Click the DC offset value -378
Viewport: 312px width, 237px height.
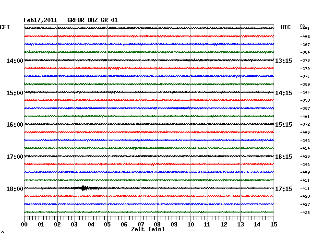[x=305, y=60]
